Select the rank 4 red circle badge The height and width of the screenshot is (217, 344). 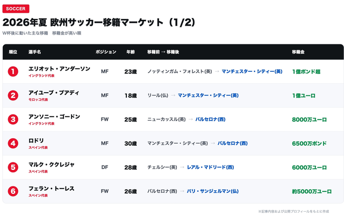13,143
